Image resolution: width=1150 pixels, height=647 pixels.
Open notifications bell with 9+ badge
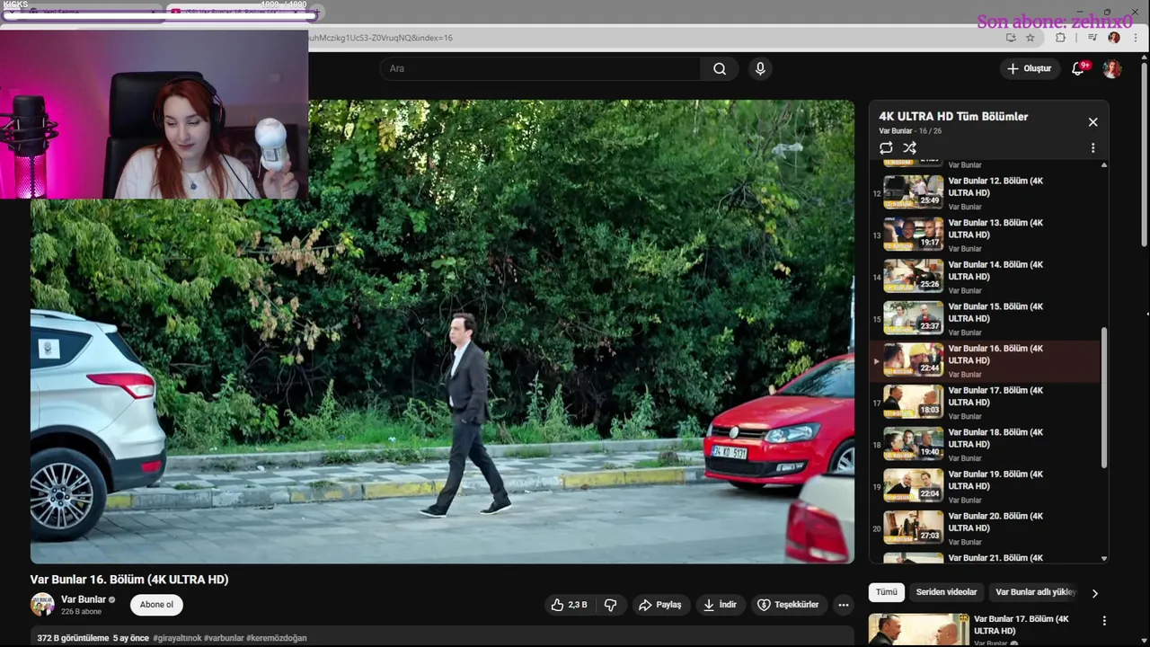(x=1078, y=69)
